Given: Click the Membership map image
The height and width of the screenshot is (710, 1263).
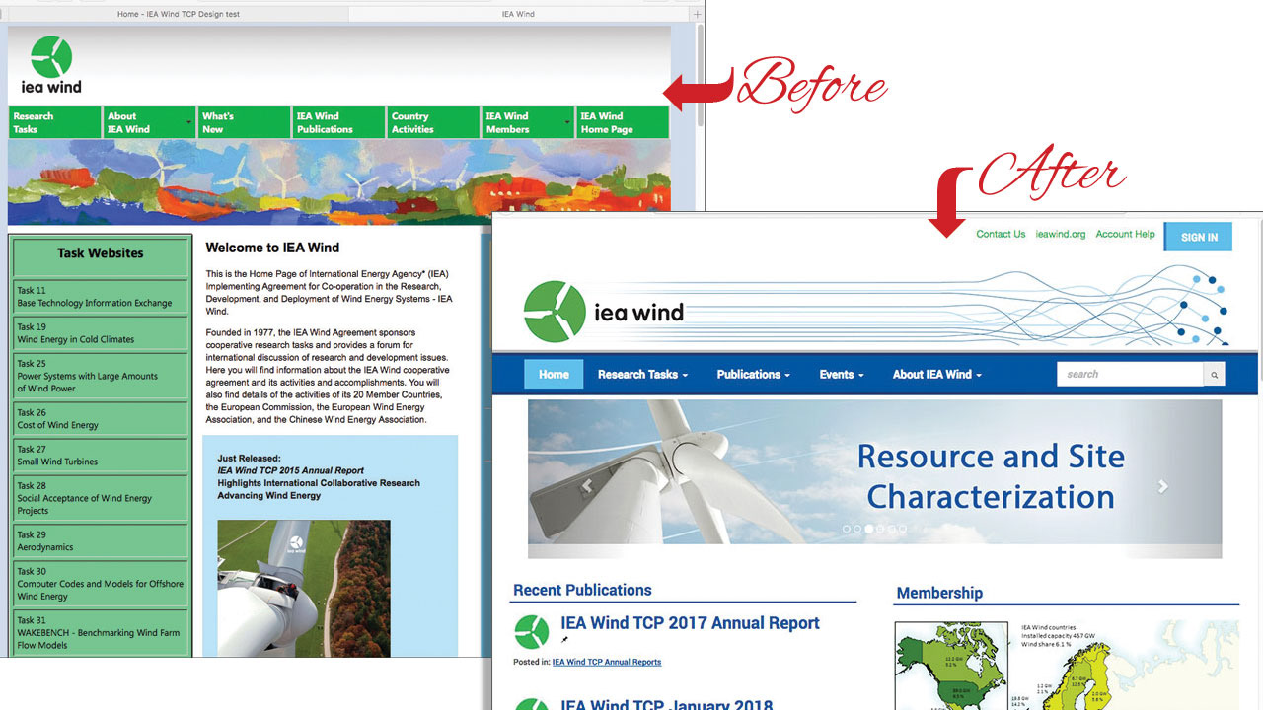Looking at the screenshot, I should point(1067,665).
